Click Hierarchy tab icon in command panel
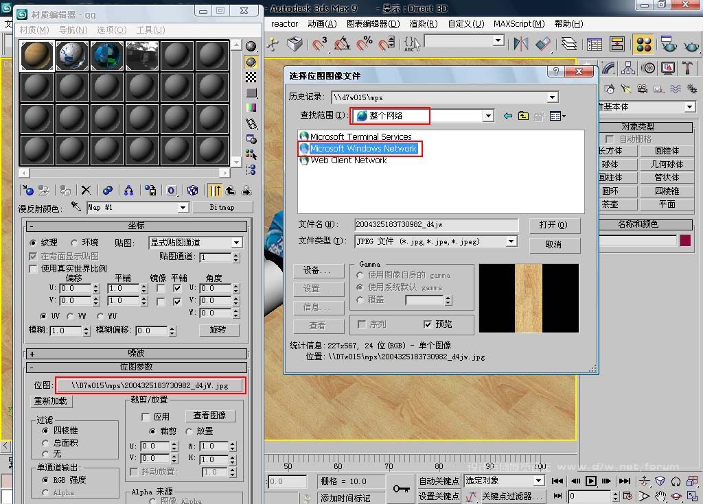Screen dimensions: 703x504 628,68
